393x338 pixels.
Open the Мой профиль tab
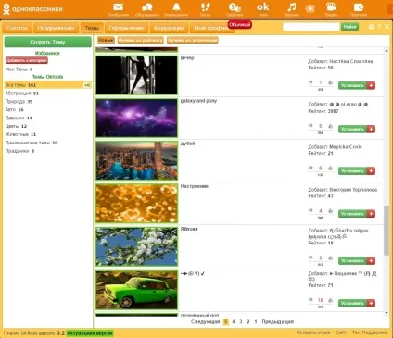(x=211, y=28)
